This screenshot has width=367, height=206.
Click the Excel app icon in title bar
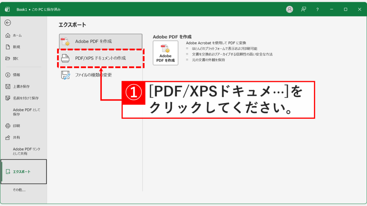pyautogui.click(x=7, y=9)
